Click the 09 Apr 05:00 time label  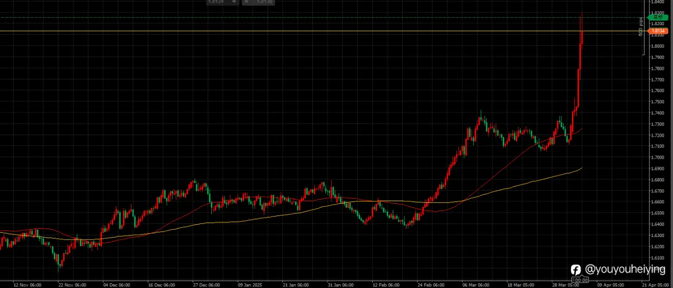coord(611,285)
